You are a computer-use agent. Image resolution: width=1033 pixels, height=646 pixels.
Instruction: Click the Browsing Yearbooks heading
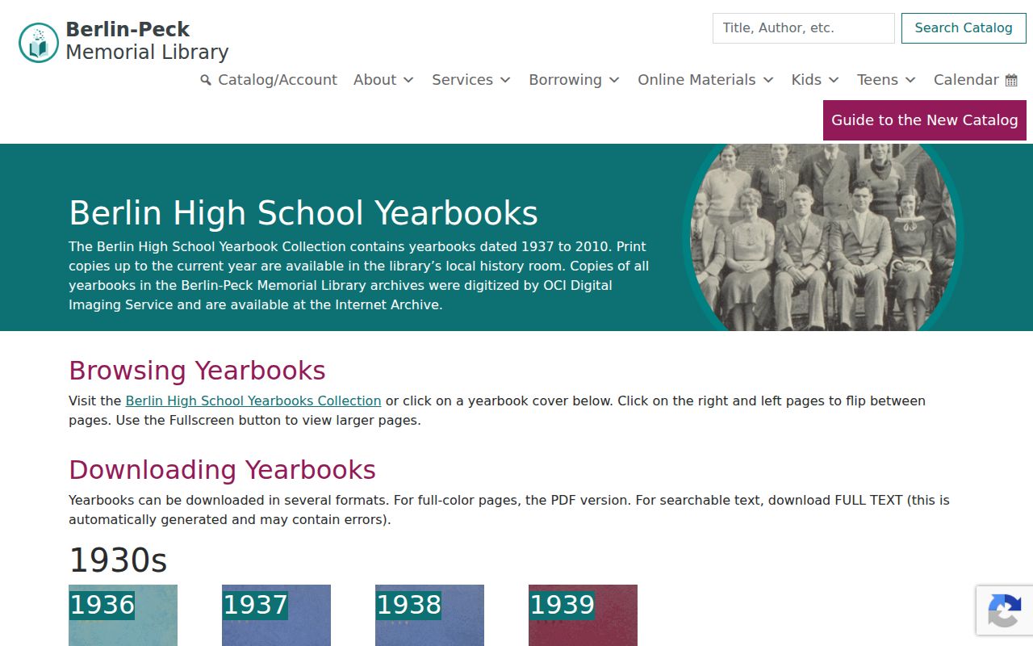[197, 371]
